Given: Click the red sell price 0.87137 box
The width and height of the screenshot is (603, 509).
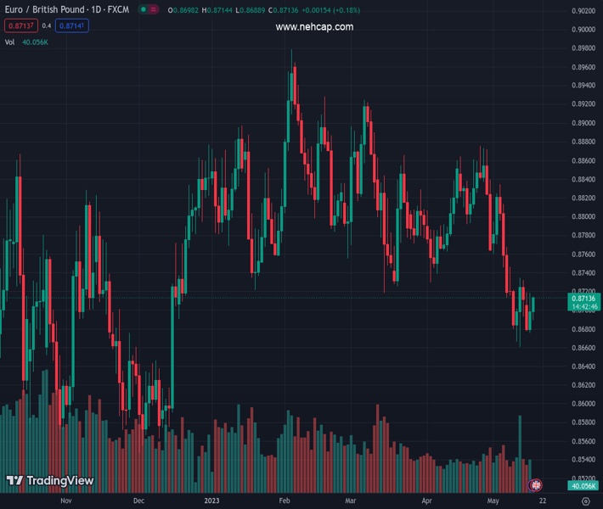Looking at the screenshot, I should (20, 26).
